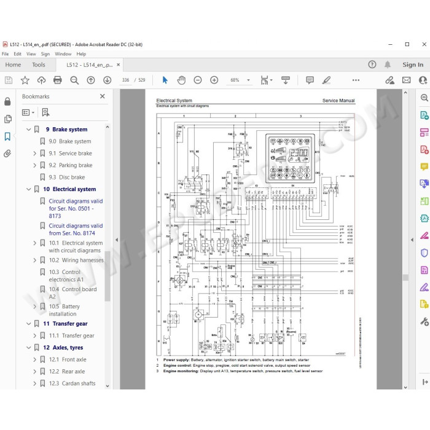Send file by email envelope icon
This screenshot has width=430, height=430.
point(407,80)
